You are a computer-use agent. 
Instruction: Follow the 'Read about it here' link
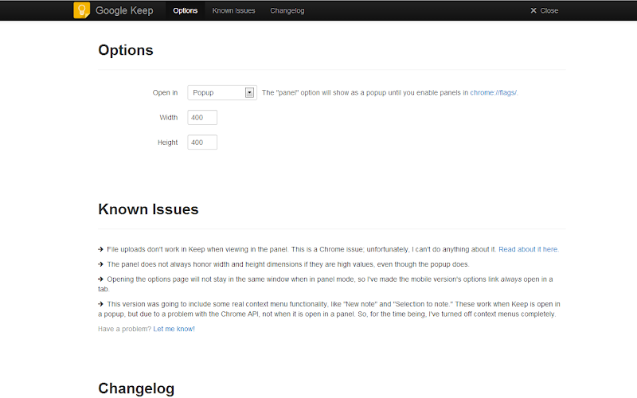(x=529, y=249)
